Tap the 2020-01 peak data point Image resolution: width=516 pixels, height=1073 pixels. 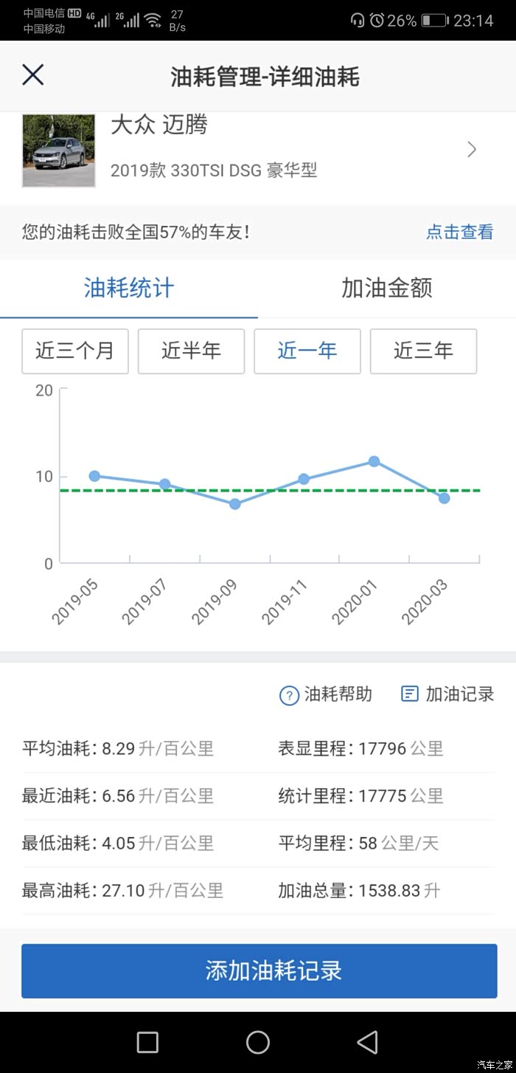pyautogui.click(x=374, y=461)
